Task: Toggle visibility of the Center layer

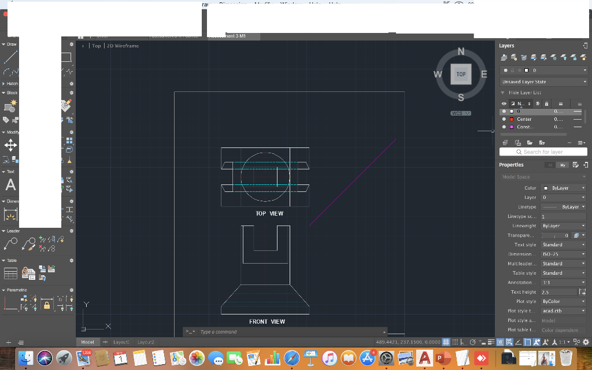Action: point(504,119)
